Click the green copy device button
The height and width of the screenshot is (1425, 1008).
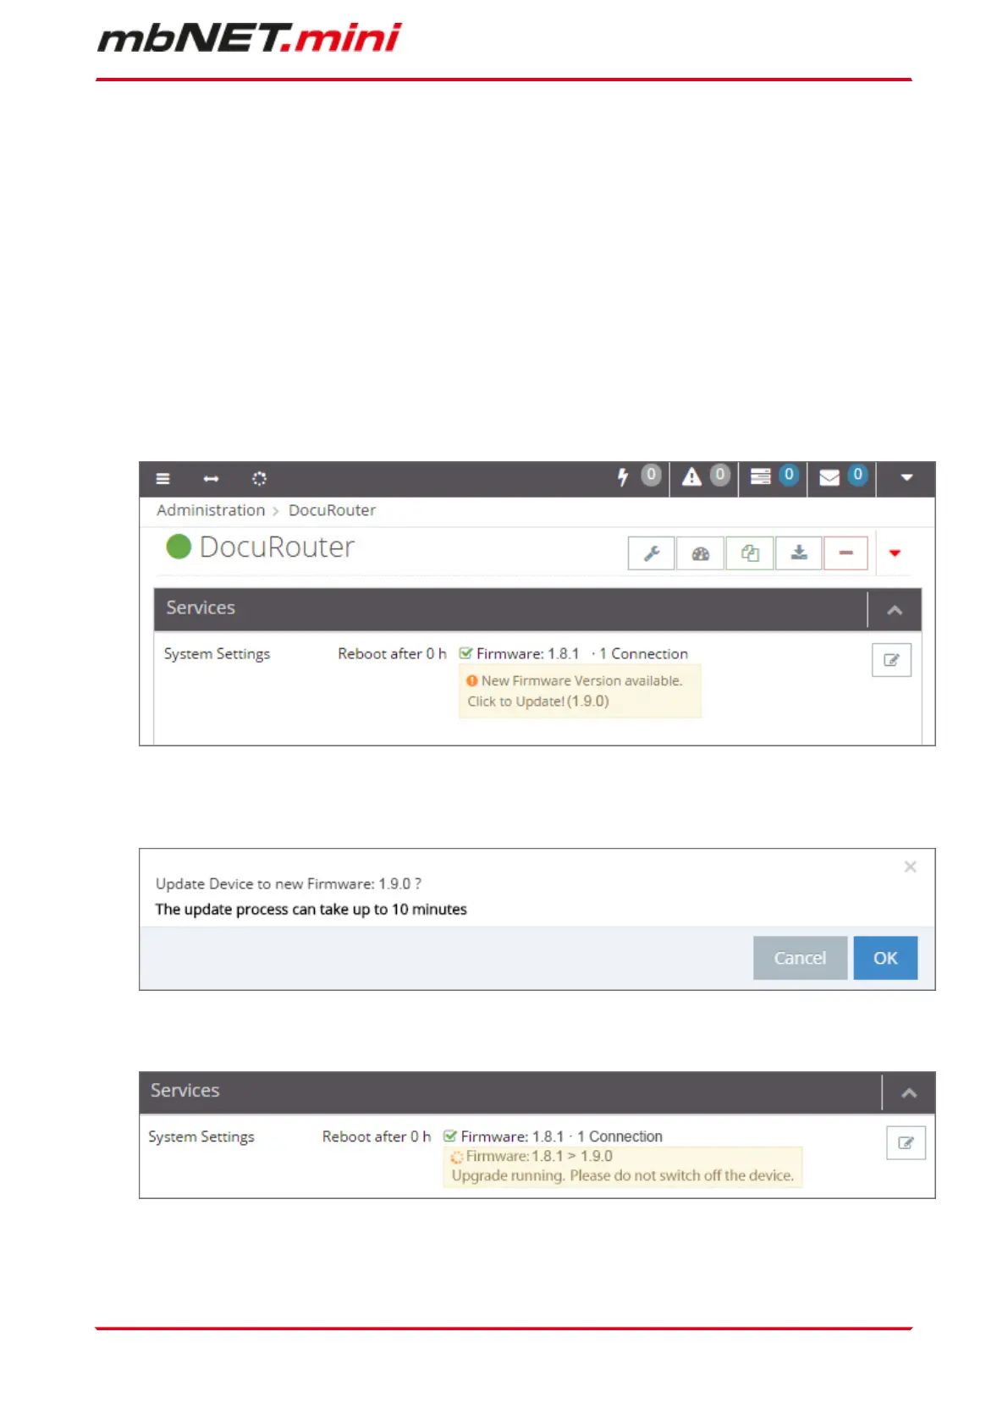point(749,553)
